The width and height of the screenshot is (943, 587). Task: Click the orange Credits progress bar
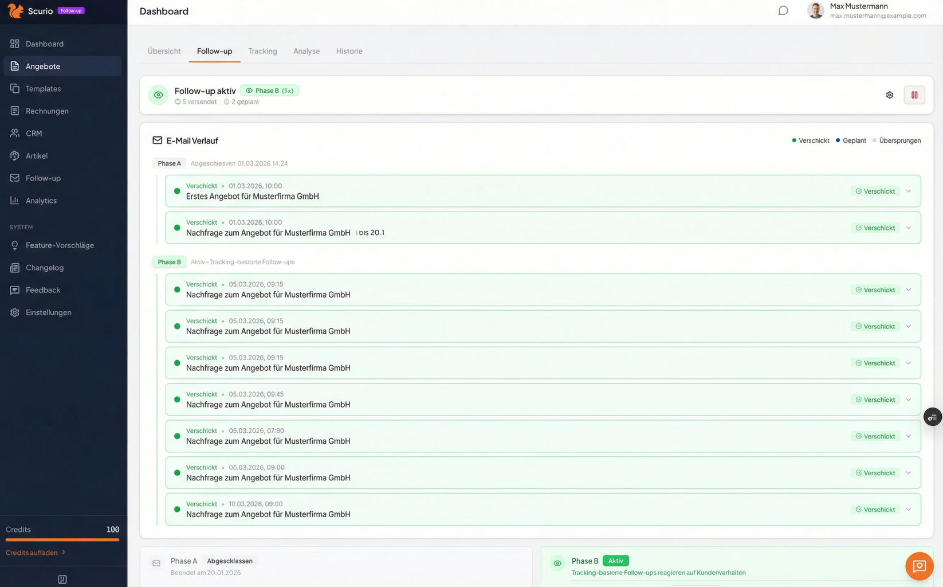[x=62, y=540]
